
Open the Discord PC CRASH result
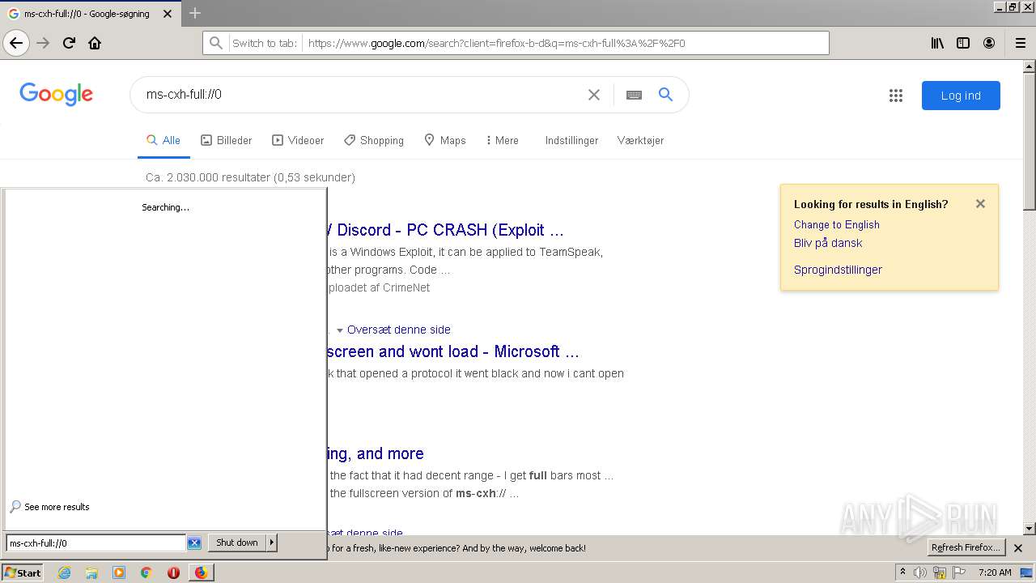tap(445, 230)
